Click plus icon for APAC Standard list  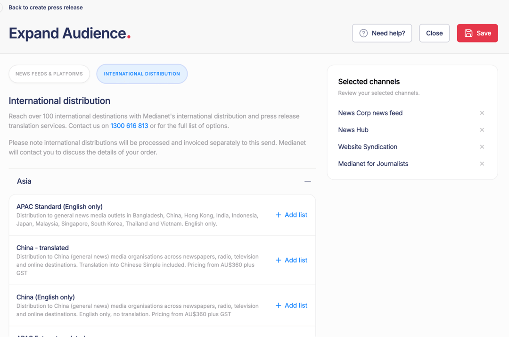278,215
